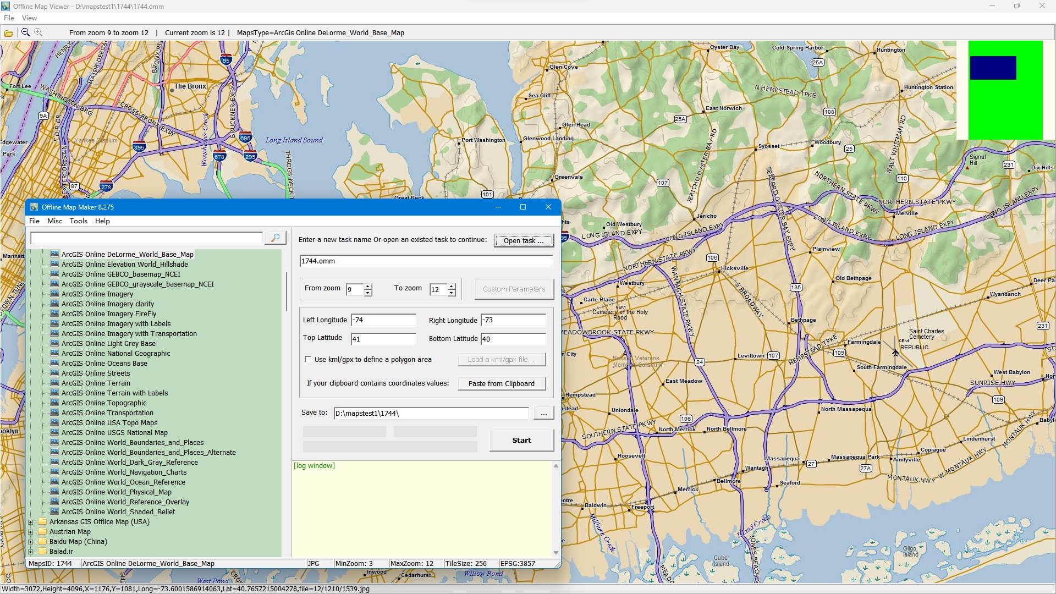Screen dimensions: 1056x594
Task: Click log window scroll down arrow
Action: (x=555, y=552)
